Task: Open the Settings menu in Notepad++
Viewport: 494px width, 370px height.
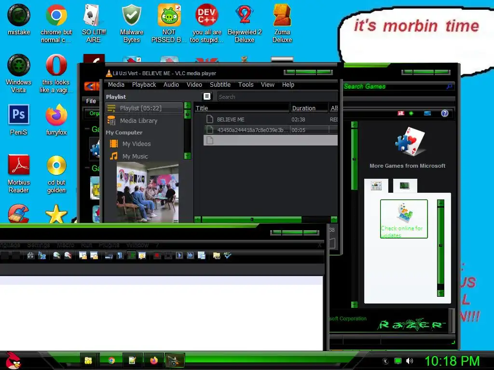Action: tap(39, 245)
